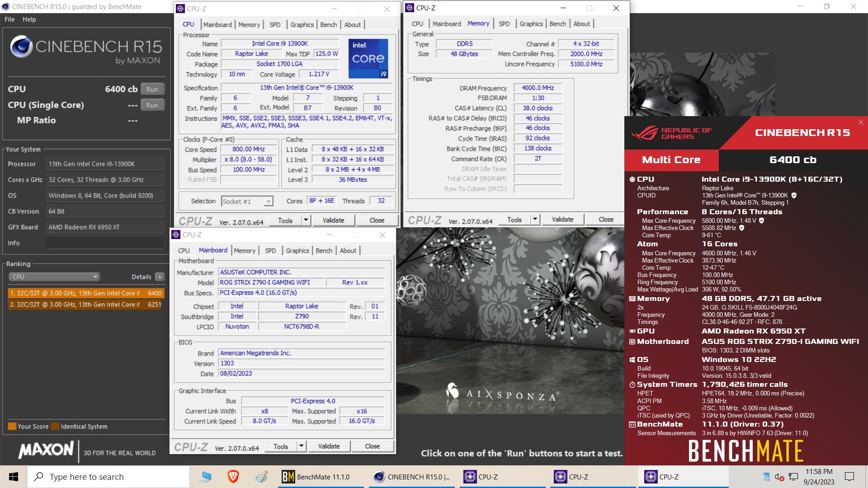Open Graphics tab in Mainboard window
The image size is (868, 488).
click(x=297, y=250)
